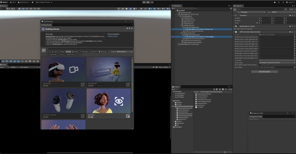296x154 pixels.
Task: Click the Eye Gaze block thumbnail
Action: click(109, 101)
